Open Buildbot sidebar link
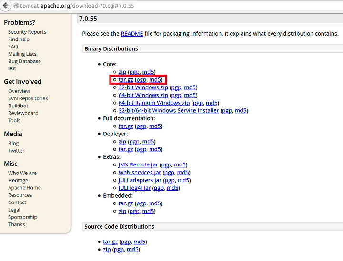The width and height of the screenshot is (343, 261). click(x=18, y=106)
